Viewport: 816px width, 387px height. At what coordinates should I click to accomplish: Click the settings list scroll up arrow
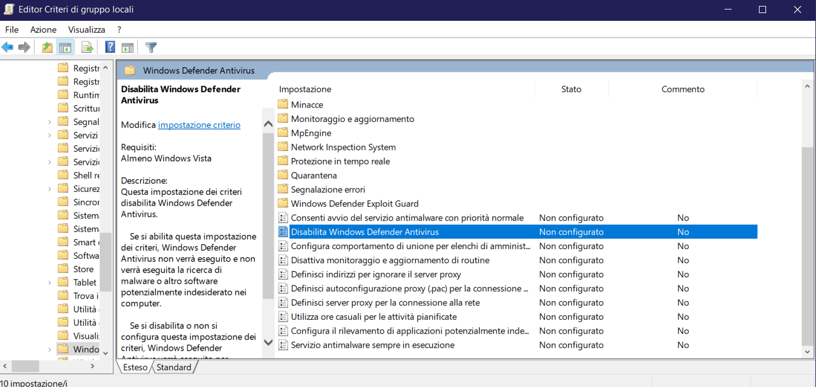[807, 87]
